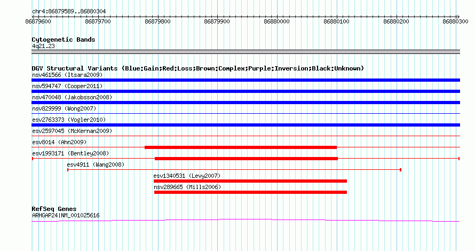Open variant esv2597045 (McKernan2009) label
Viewport: 475px width, 251px height.
pyautogui.click(x=72, y=131)
